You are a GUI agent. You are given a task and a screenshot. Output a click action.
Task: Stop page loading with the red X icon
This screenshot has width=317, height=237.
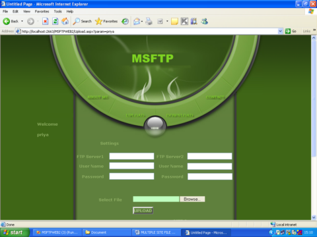coord(45,21)
